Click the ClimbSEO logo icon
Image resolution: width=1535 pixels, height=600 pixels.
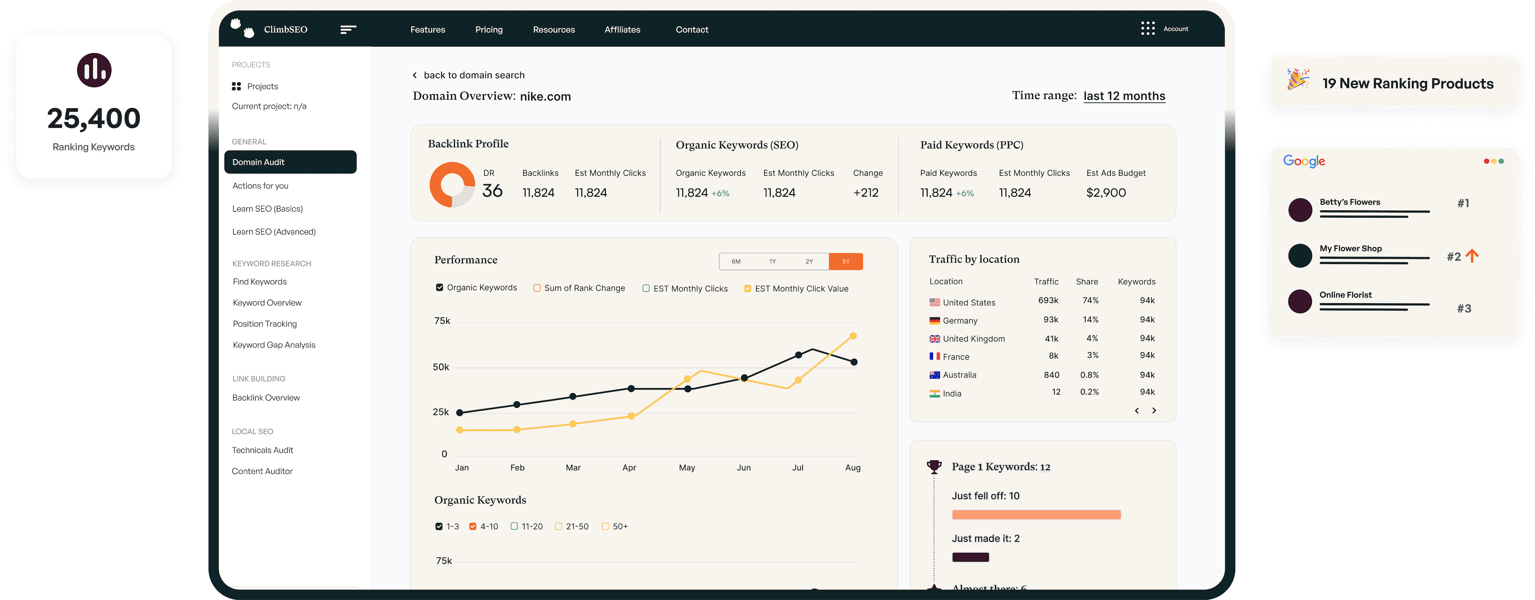(243, 27)
